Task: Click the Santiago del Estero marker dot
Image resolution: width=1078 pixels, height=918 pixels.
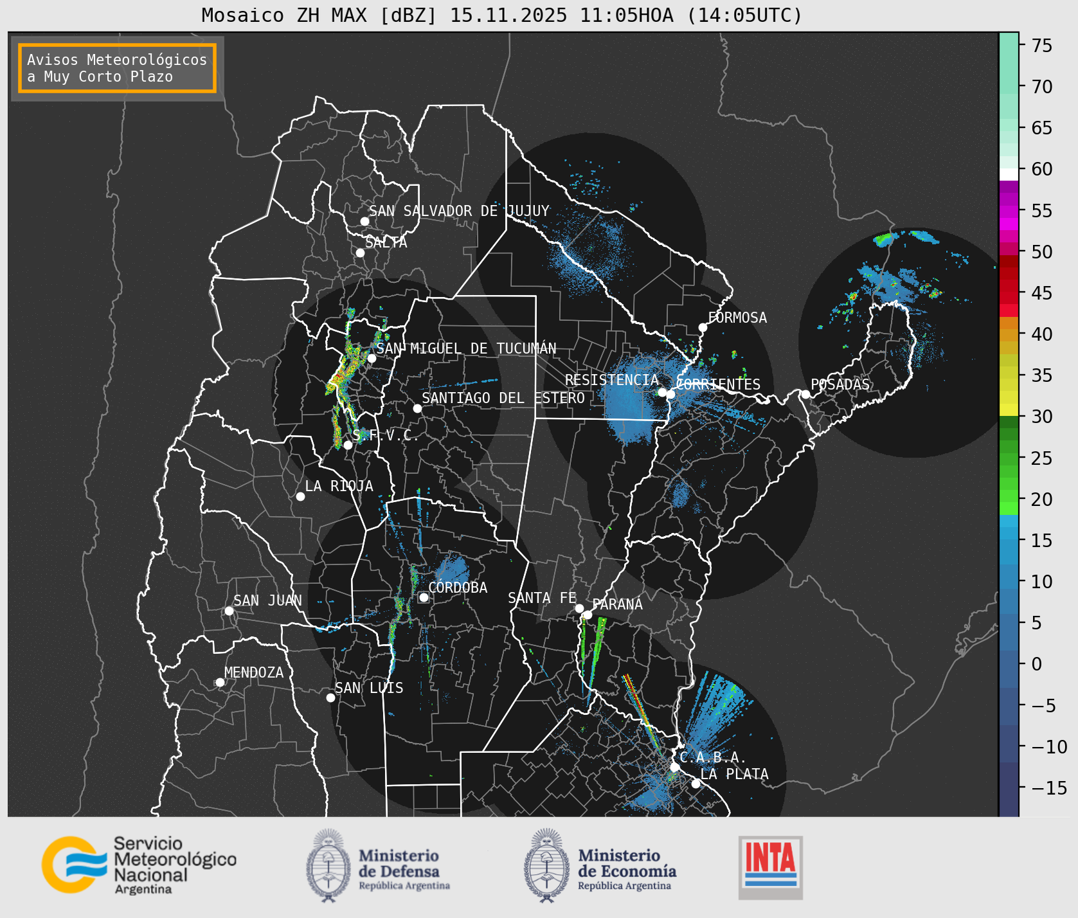Action: 417,408
